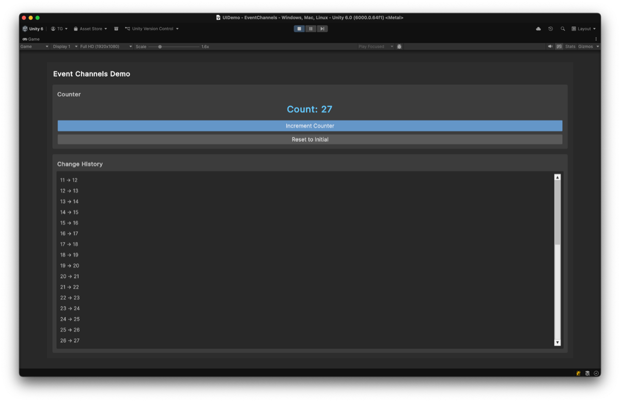The image size is (620, 402).
Task: Open the Game view three-dot options menu
Action: click(x=596, y=39)
